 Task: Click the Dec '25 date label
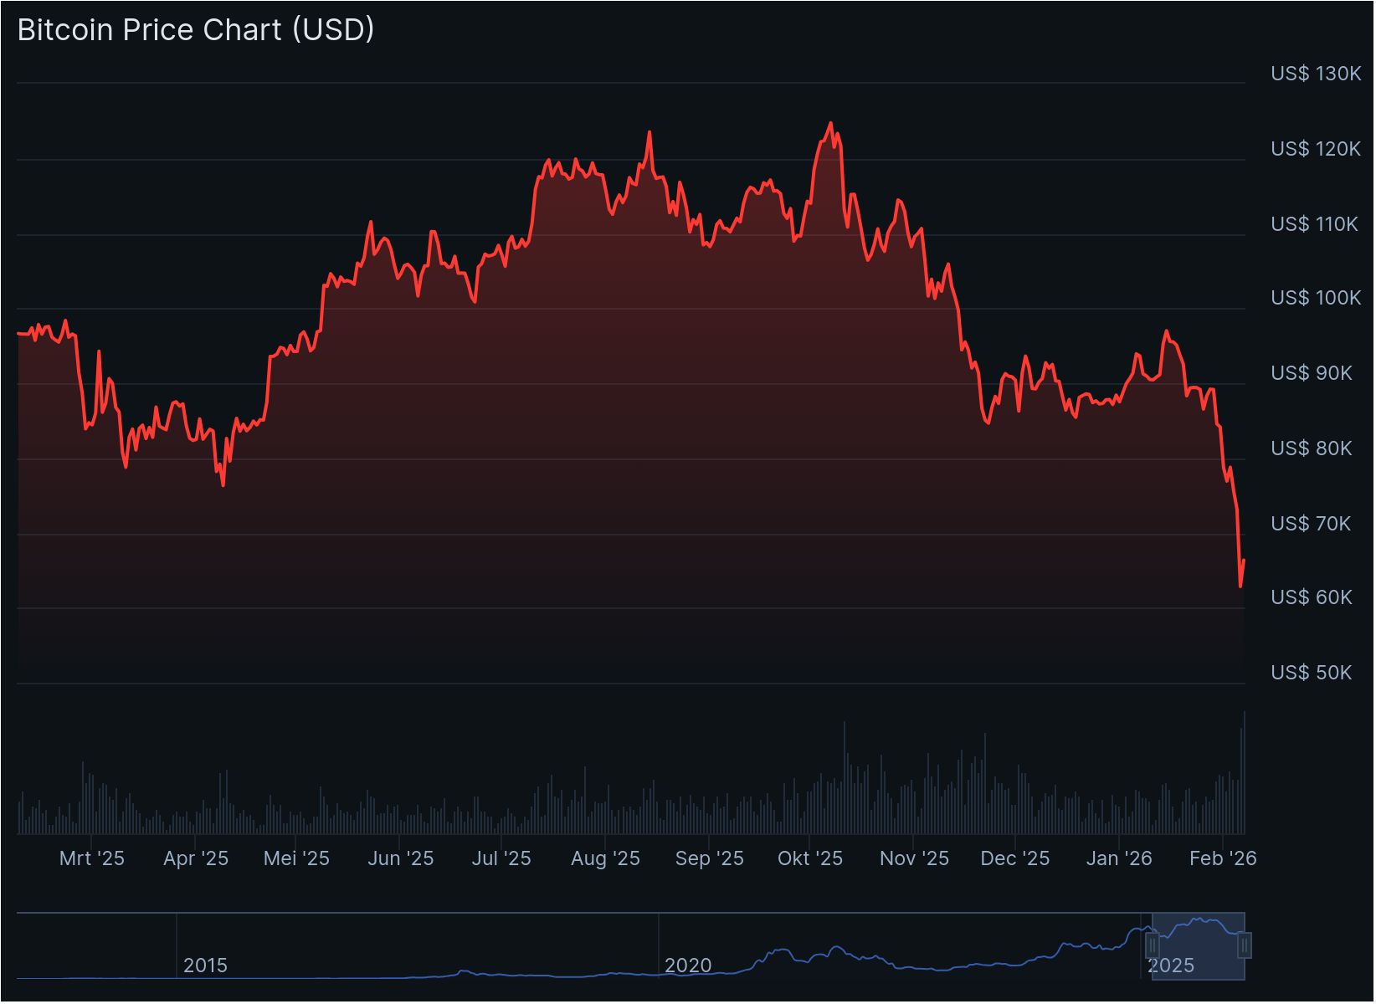coord(1014,859)
